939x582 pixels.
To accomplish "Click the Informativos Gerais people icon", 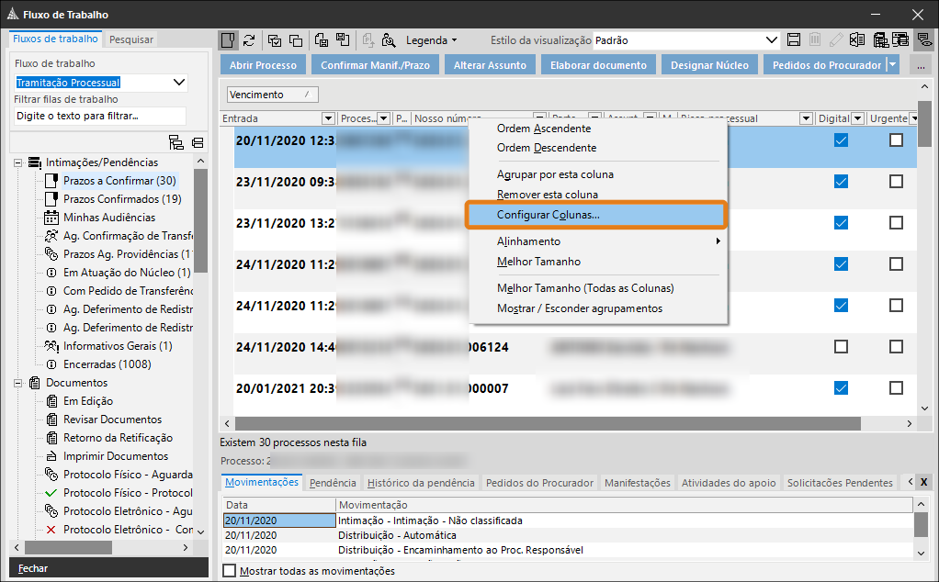I will tap(52, 346).
